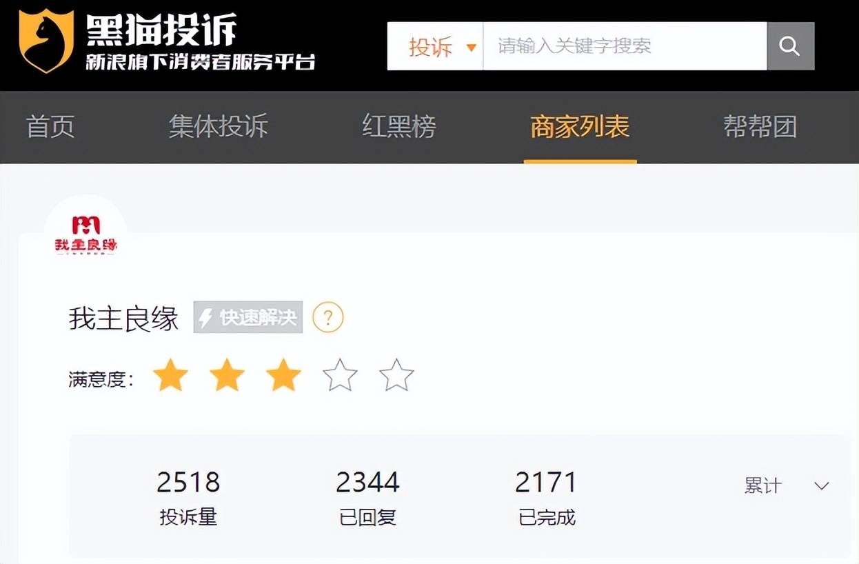Open the 帮帮团 tab

coord(760,127)
